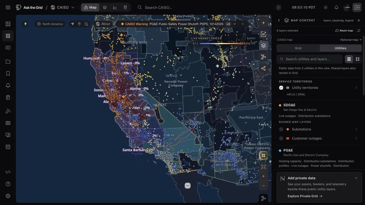This screenshot has width=365, height=205.
Task: Click the fullscreen frame button on the map
Action: (263, 167)
